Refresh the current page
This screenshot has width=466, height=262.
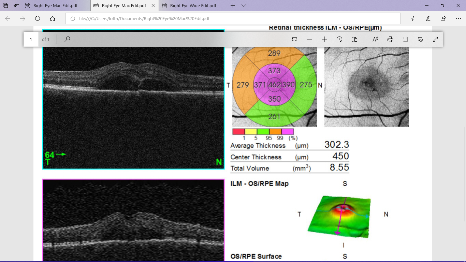coord(38,18)
